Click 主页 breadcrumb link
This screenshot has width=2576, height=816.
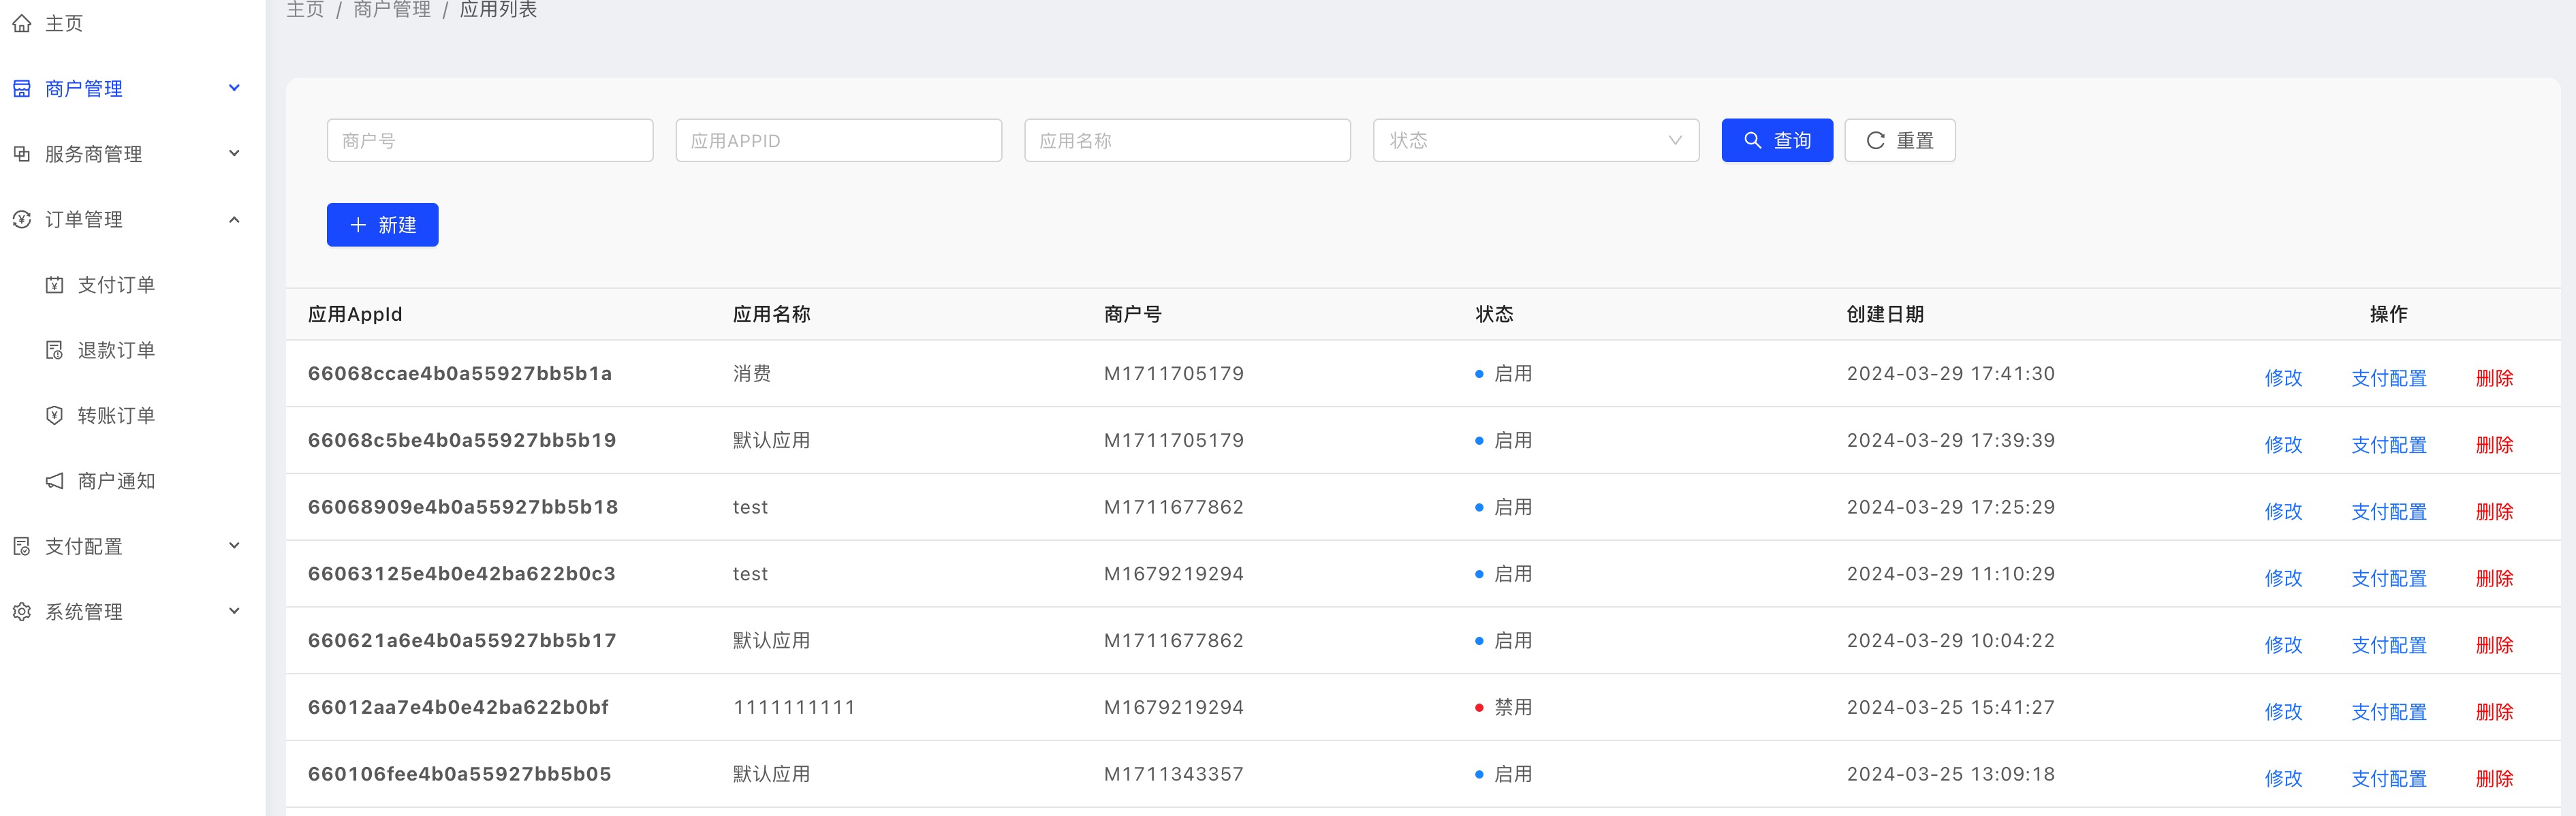[305, 9]
